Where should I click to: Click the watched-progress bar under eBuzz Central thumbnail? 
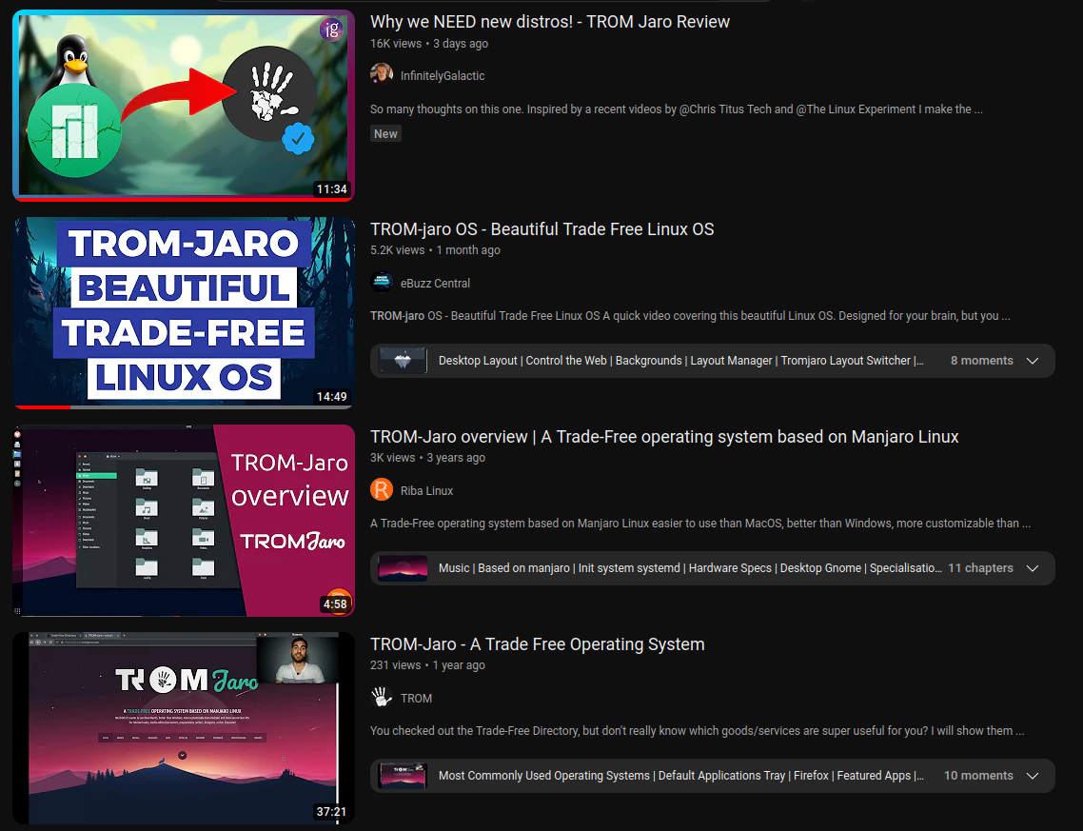click(x=184, y=406)
